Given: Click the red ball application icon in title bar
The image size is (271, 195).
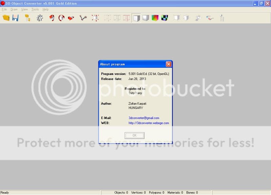Looking at the screenshot, I should coord(3,3).
